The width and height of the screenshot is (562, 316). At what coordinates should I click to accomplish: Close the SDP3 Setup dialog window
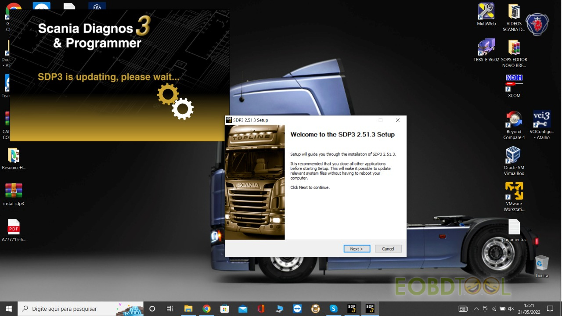click(397, 120)
